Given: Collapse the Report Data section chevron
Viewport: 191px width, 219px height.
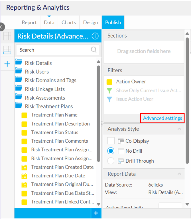Looking at the screenshot, I should 179,174.
